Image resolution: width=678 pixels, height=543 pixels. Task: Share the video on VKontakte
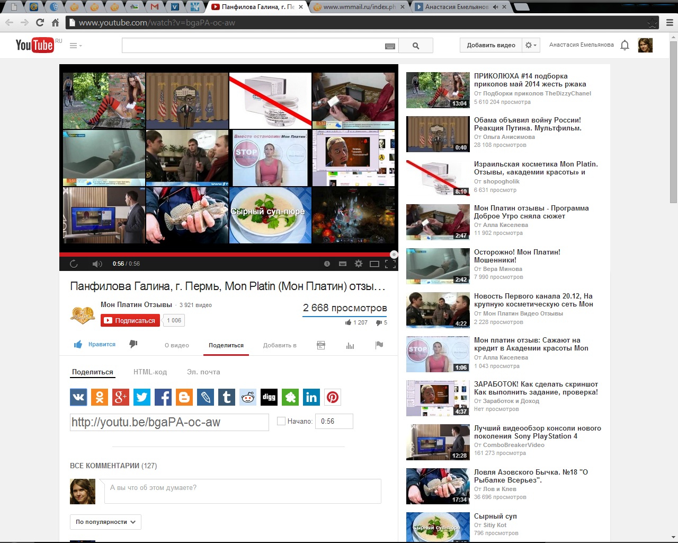click(78, 397)
